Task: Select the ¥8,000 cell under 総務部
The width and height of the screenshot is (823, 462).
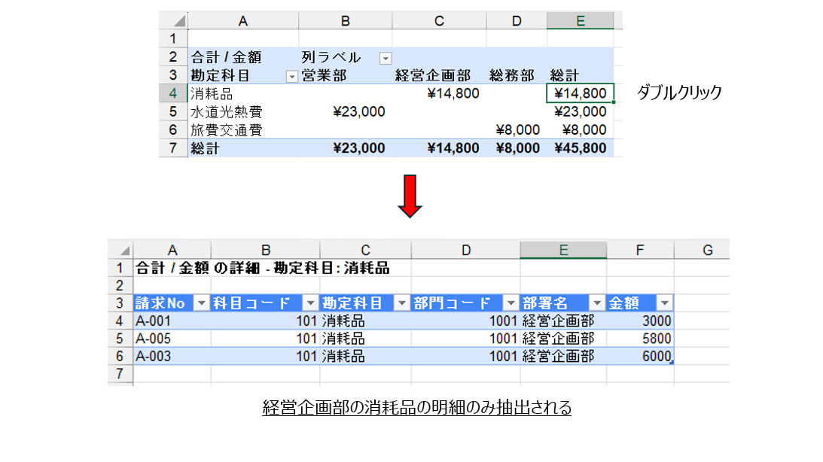Action: tap(518, 130)
